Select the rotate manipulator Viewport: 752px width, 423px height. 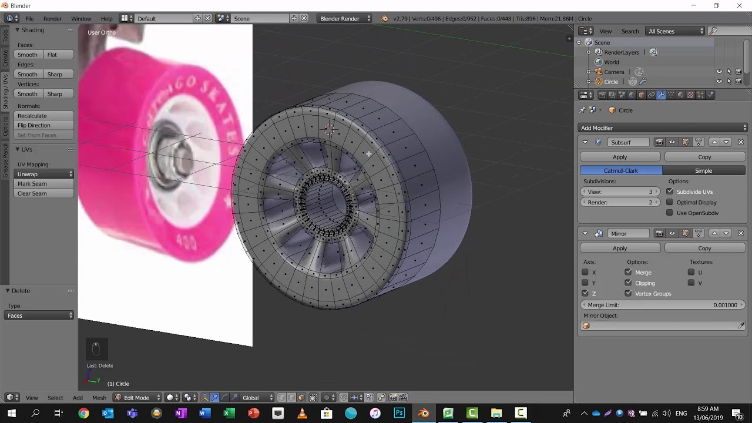(224, 398)
